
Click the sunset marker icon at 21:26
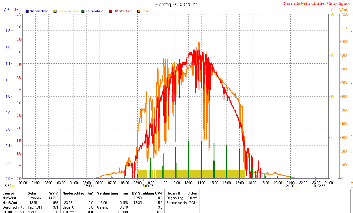(x=296, y=186)
